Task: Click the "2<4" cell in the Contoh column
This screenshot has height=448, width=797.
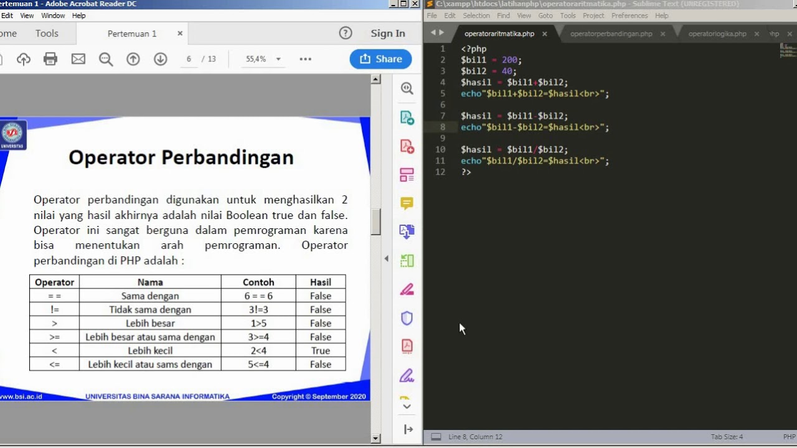Action: coord(258,350)
